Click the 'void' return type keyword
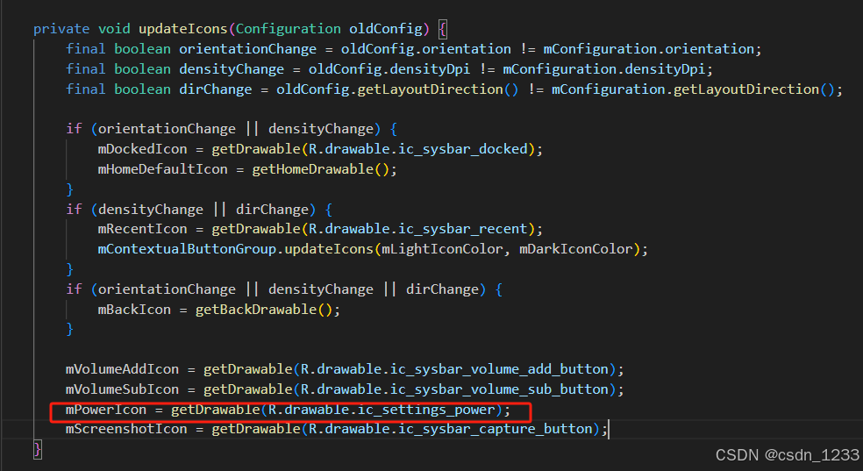Screen dimensions: 863x471 coord(114,29)
